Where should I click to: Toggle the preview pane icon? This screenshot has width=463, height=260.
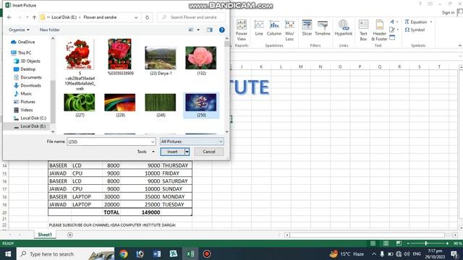point(210,30)
